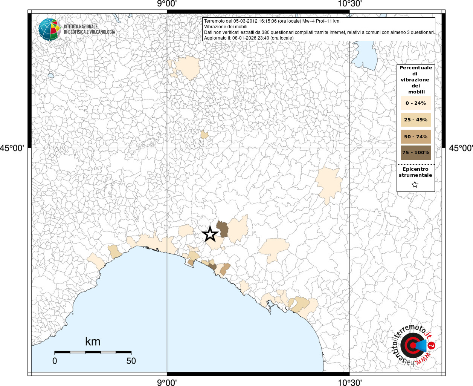Click the INGV globe logo

pos(50,29)
